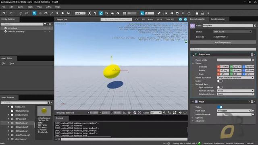Viewport: 258px width, 145px height.
Task: Switch to the Entity Inspector tab
Action: coord(198,19)
